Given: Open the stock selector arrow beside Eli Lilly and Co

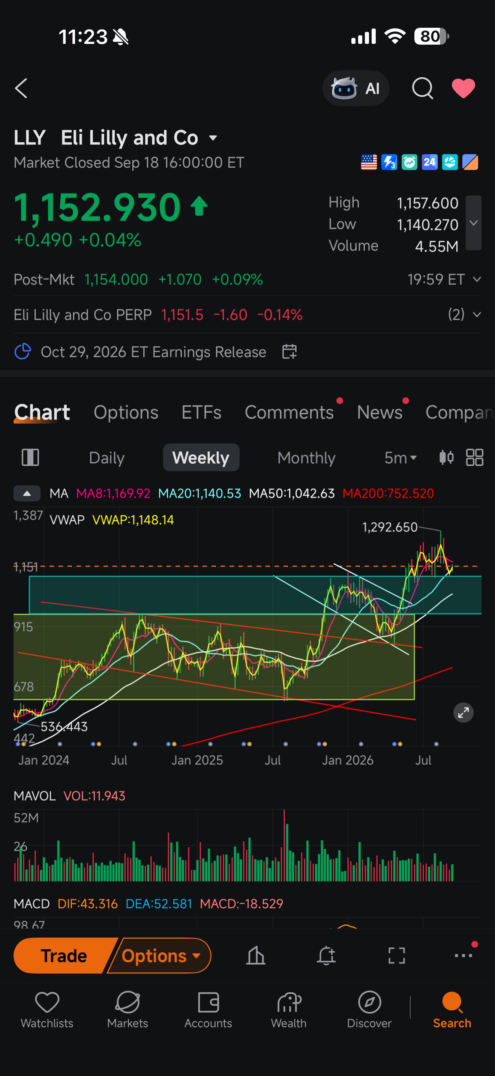Looking at the screenshot, I should [213, 138].
